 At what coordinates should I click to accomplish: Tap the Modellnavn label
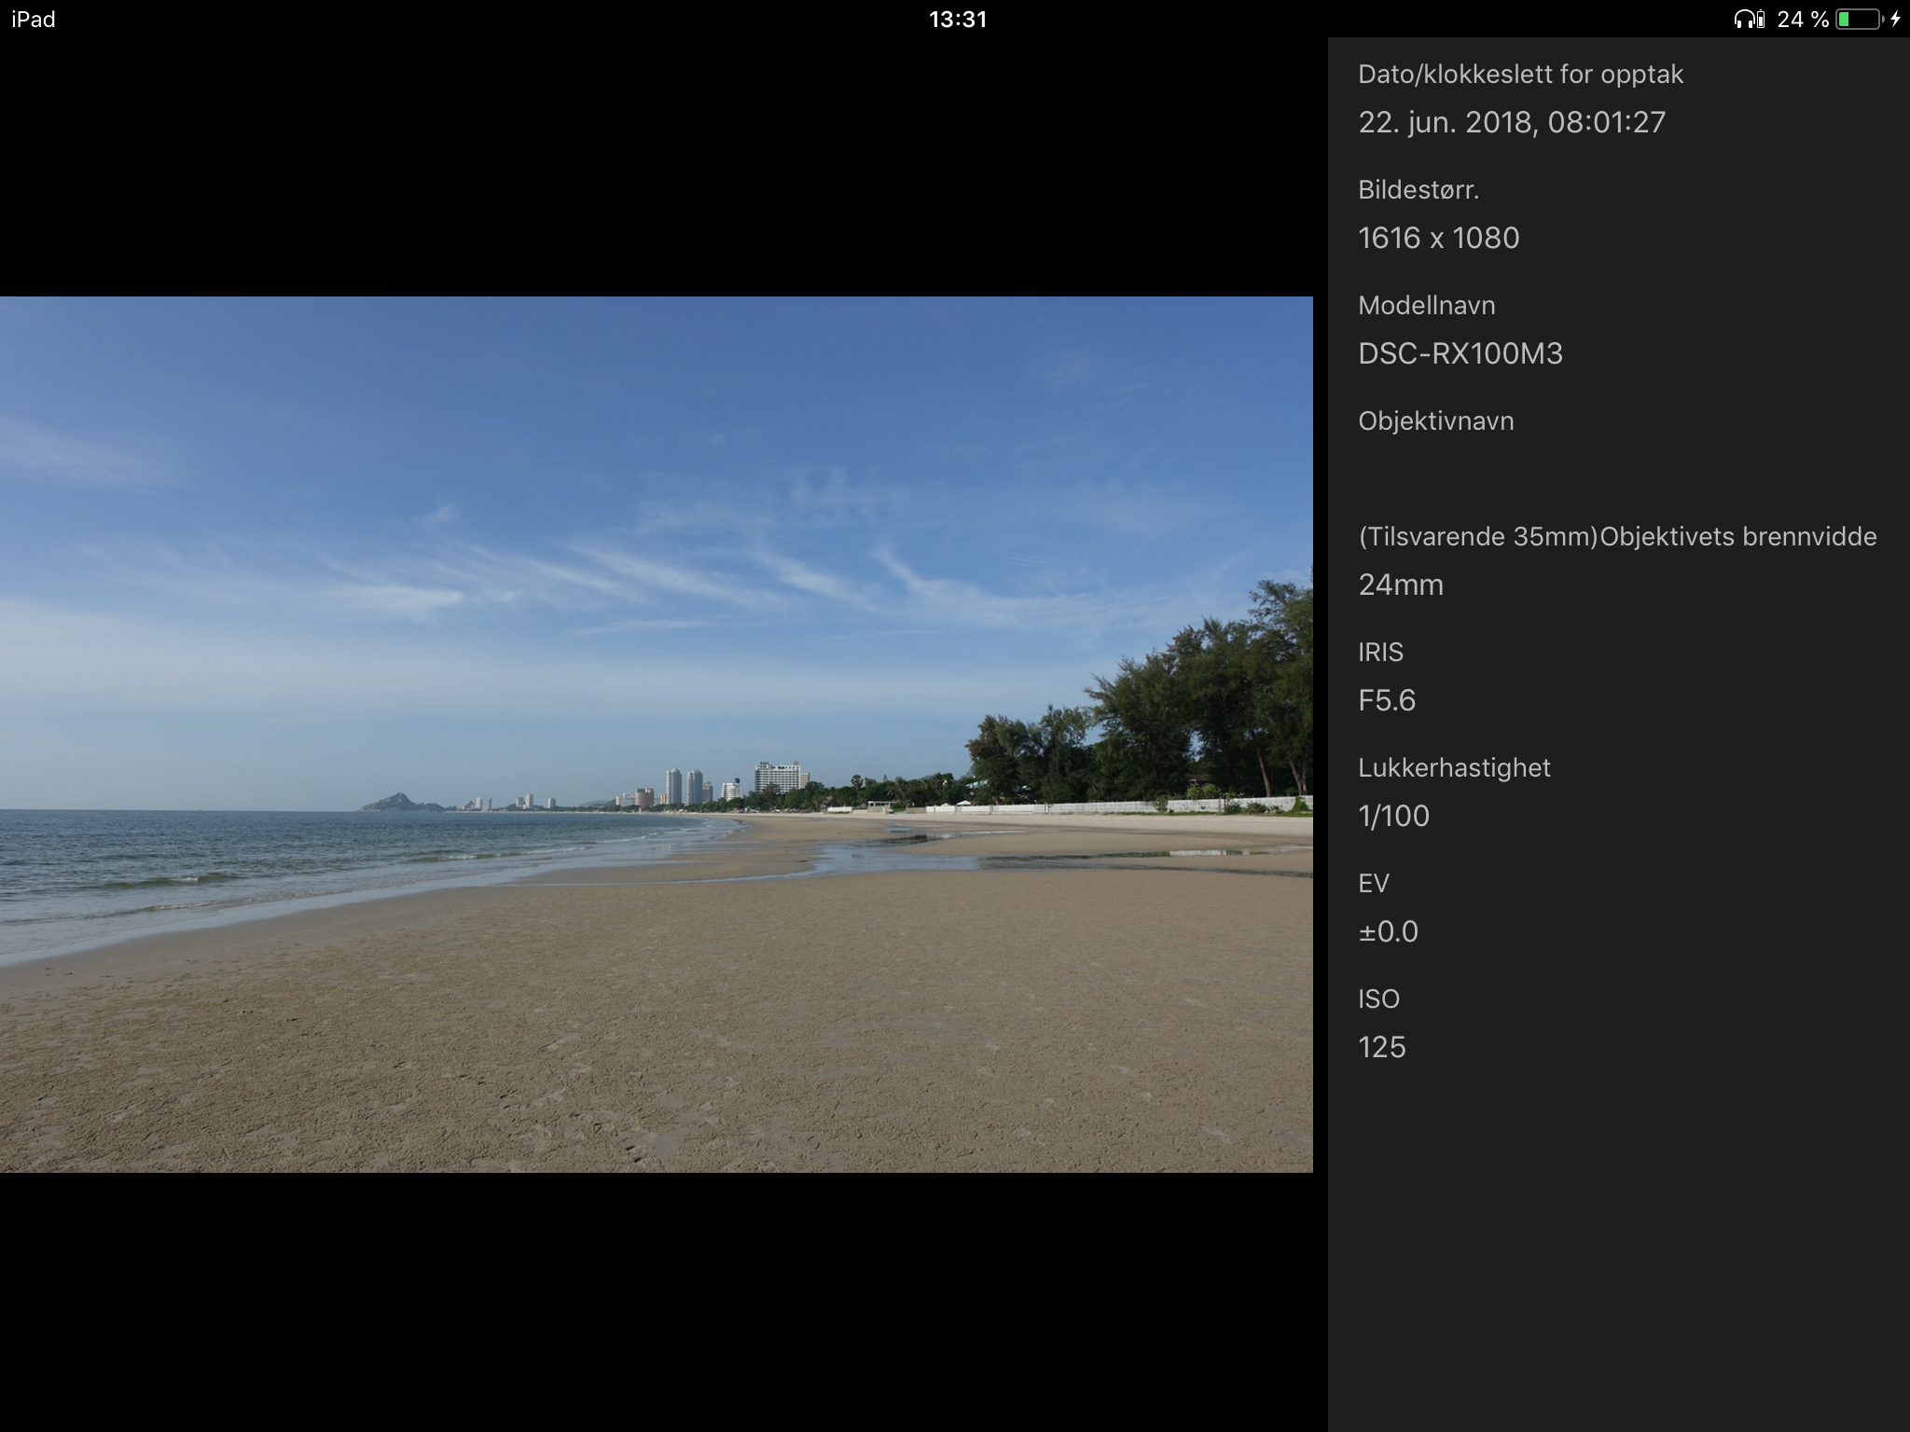pos(1426,306)
